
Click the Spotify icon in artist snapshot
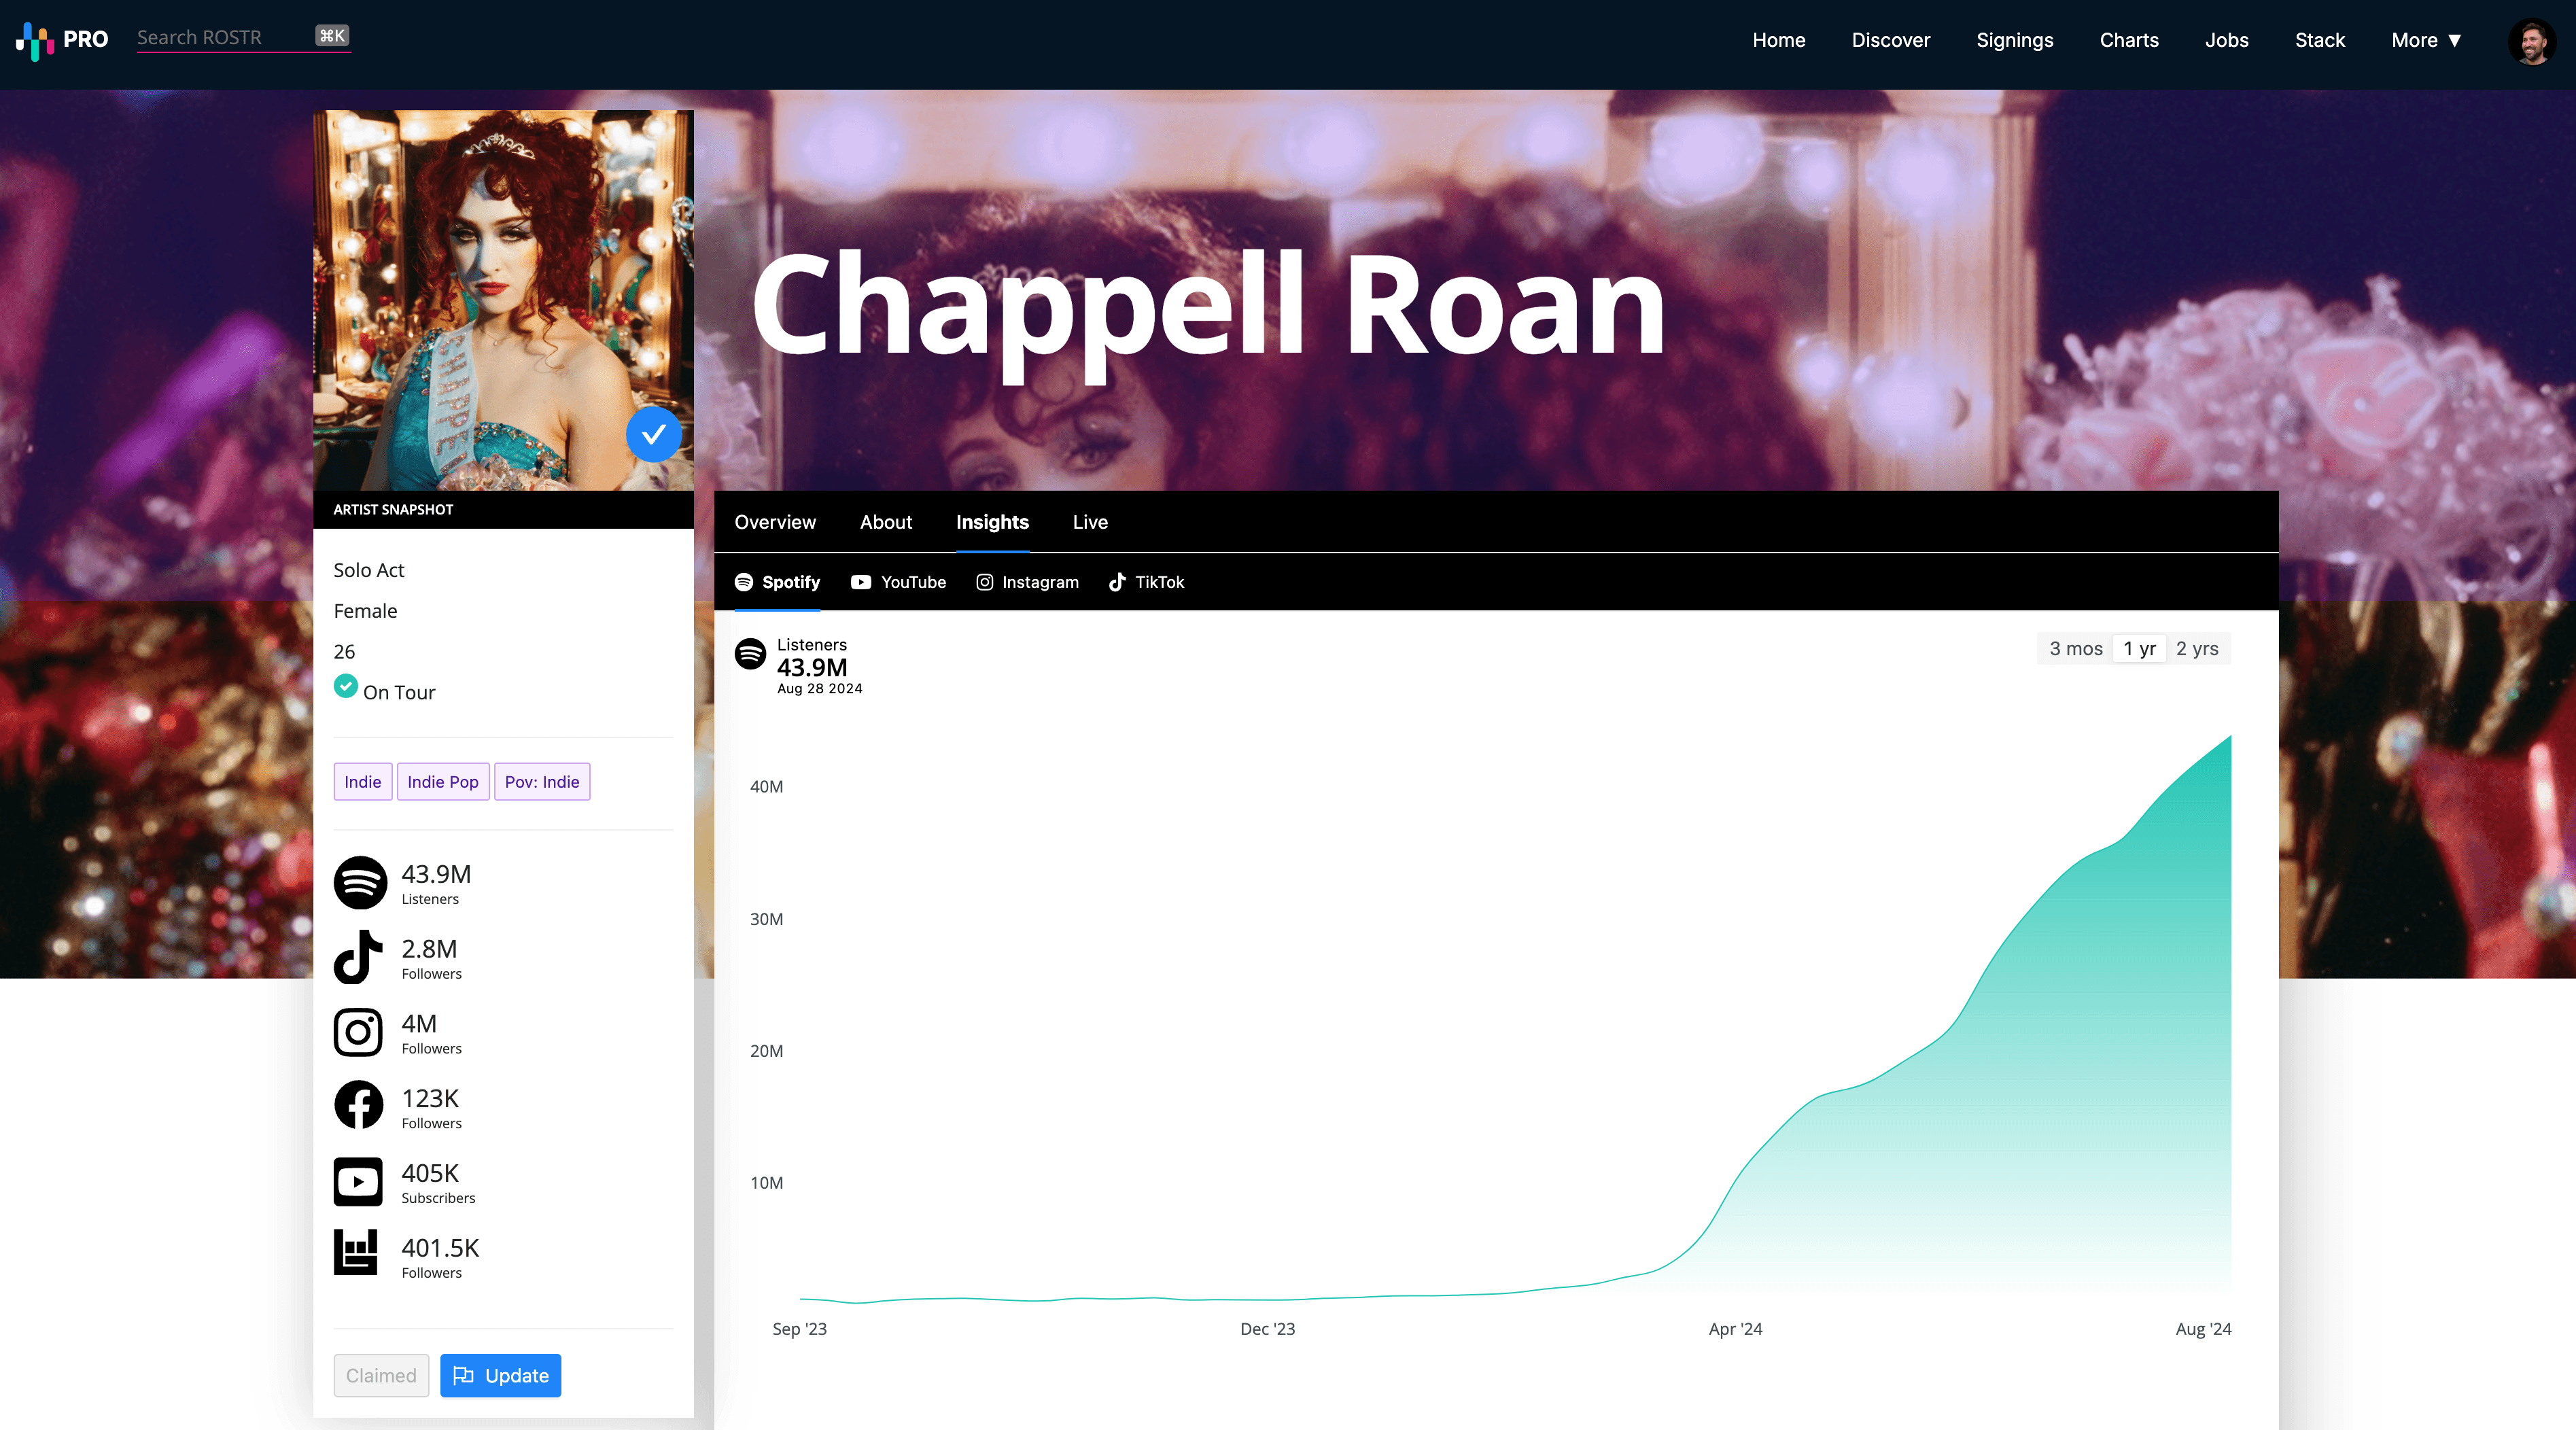click(359, 882)
